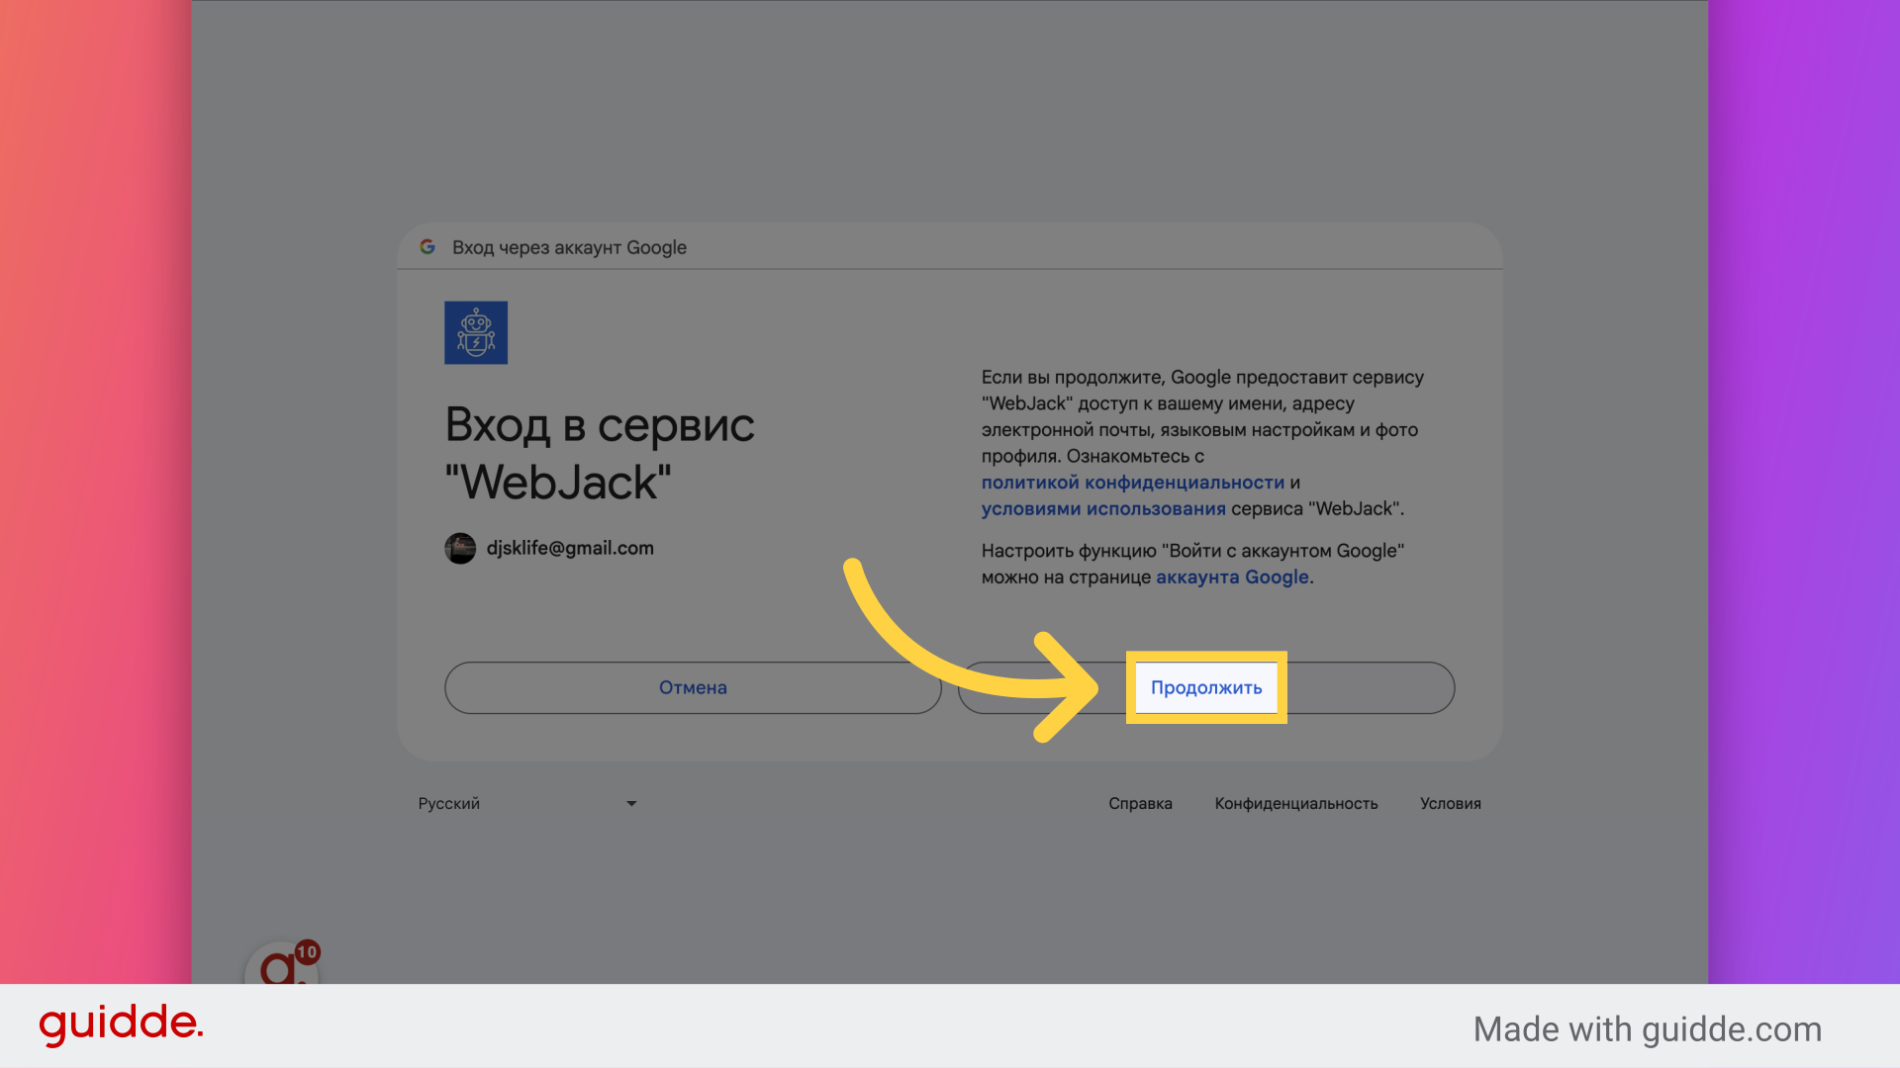Viewport: 1900px width, 1068px height.
Task: Click the Вход через аккаунт Google header text
Action: point(569,247)
